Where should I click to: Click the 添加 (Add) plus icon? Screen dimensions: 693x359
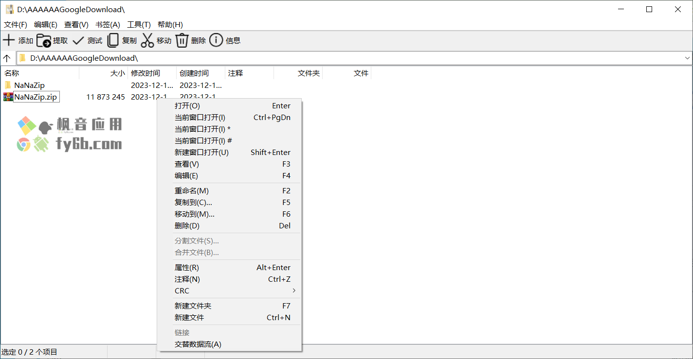(x=9, y=40)
